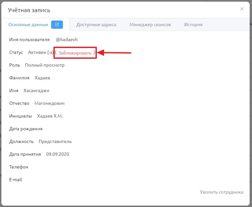
Task: Select the initials Хадаев Х.М.
Action: point(50,116)
